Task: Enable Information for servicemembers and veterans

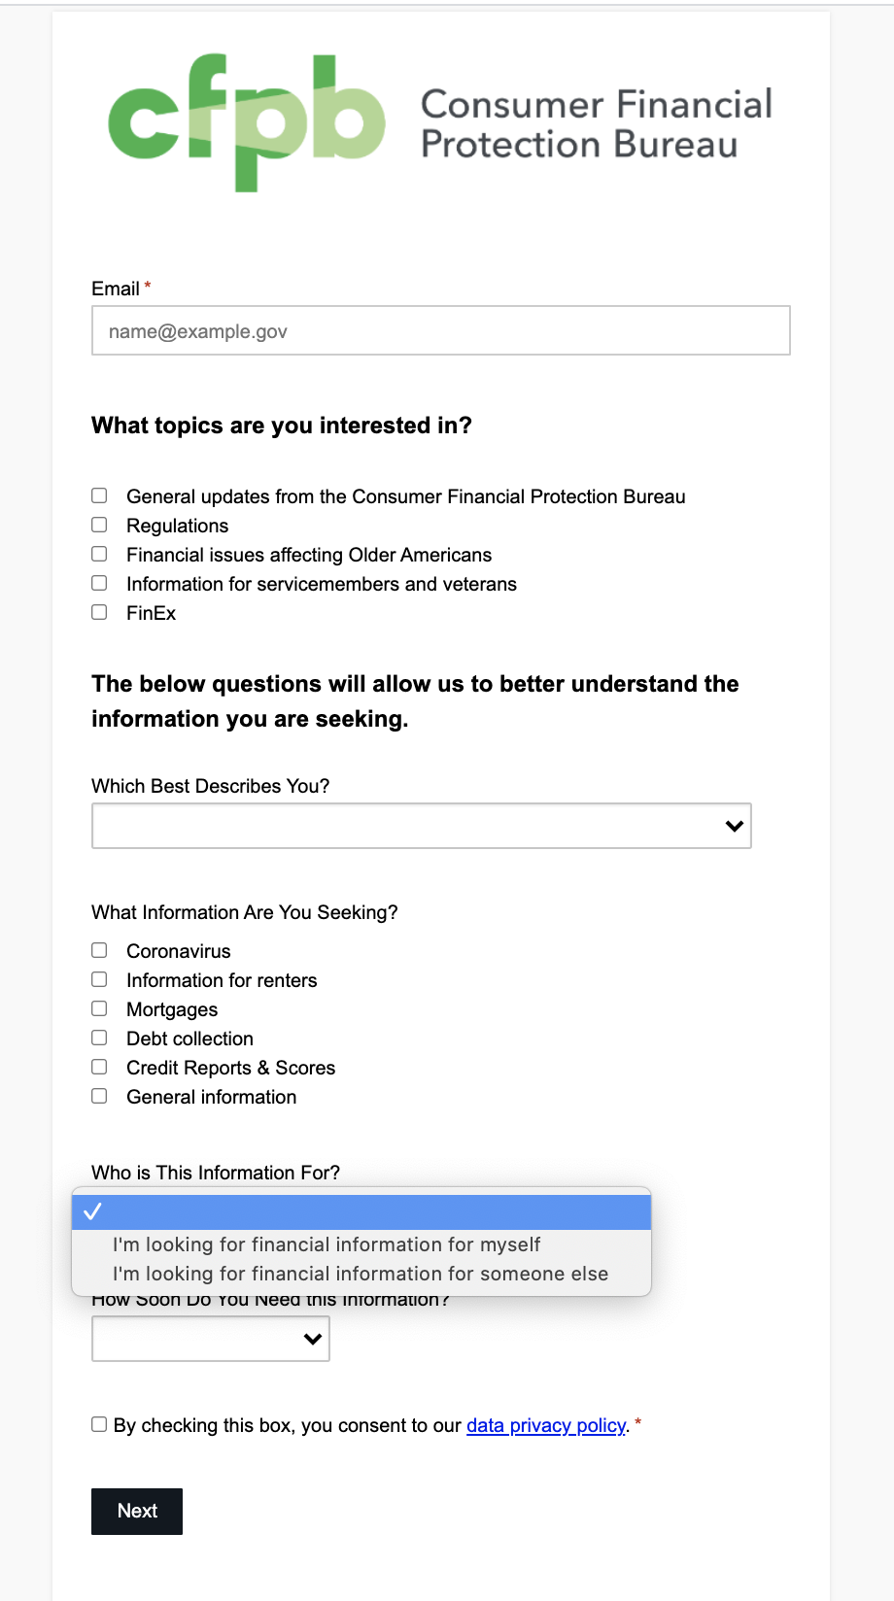Action: click(99, 584)
